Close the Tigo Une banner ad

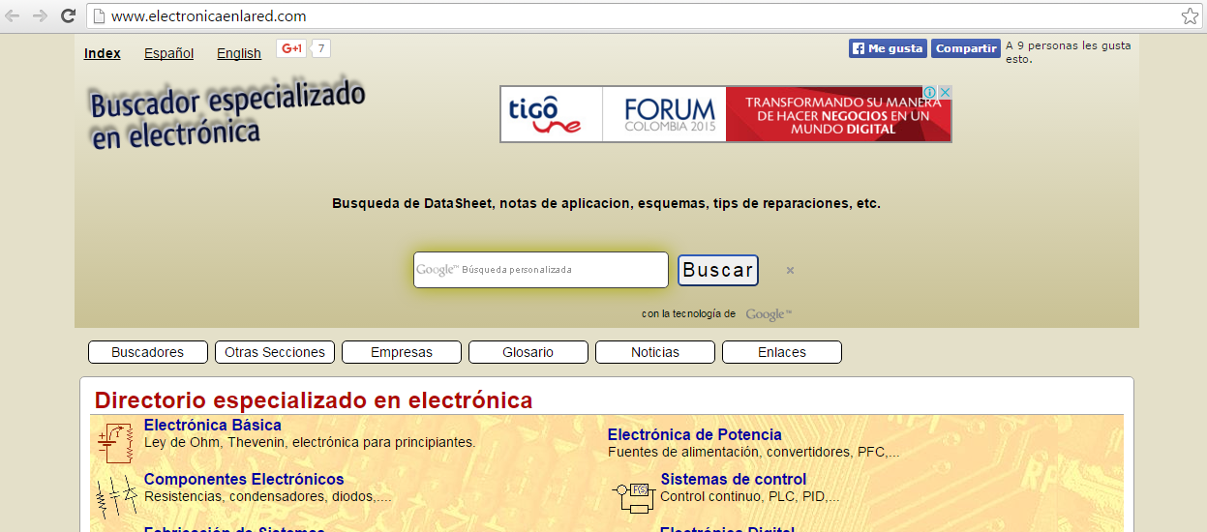tap(946, 93)
